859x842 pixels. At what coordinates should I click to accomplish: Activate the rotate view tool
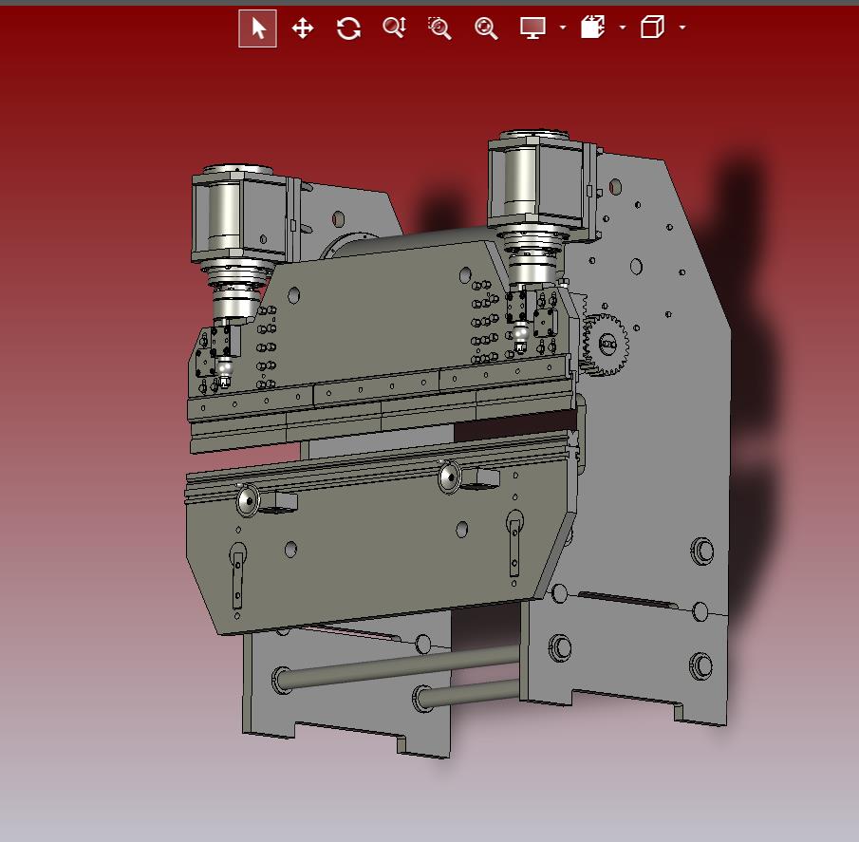(348, 28)
